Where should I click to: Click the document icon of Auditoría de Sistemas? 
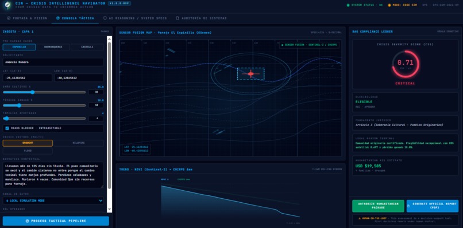click(178, 18)
